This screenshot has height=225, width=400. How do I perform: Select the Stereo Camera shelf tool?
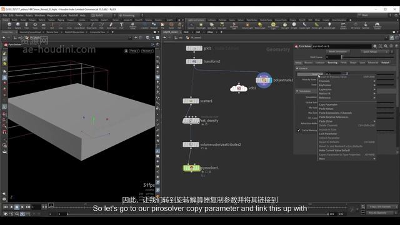coord(343,26)
